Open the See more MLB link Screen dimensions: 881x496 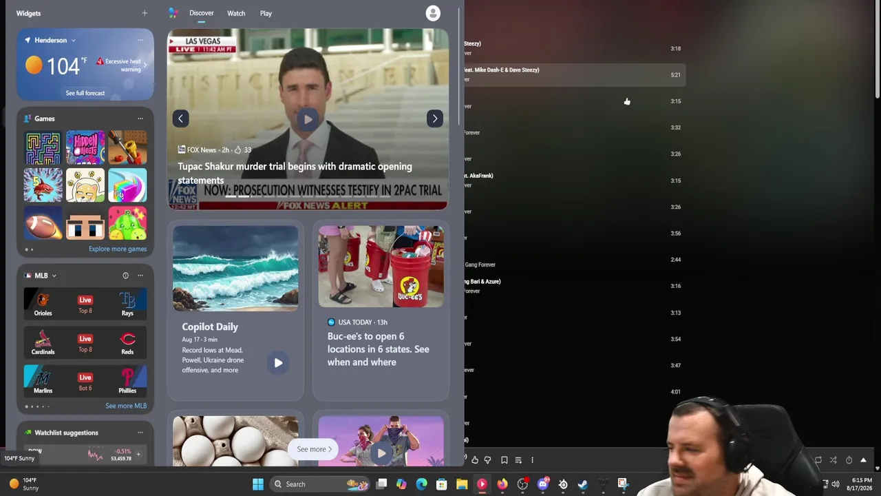click(126, 406)
